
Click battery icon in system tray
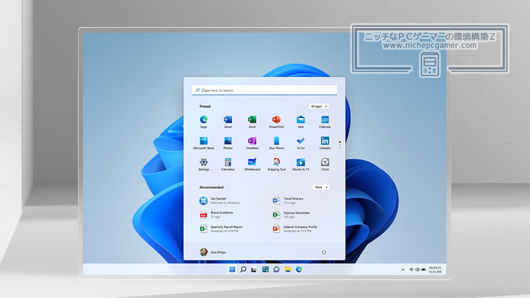423,270
